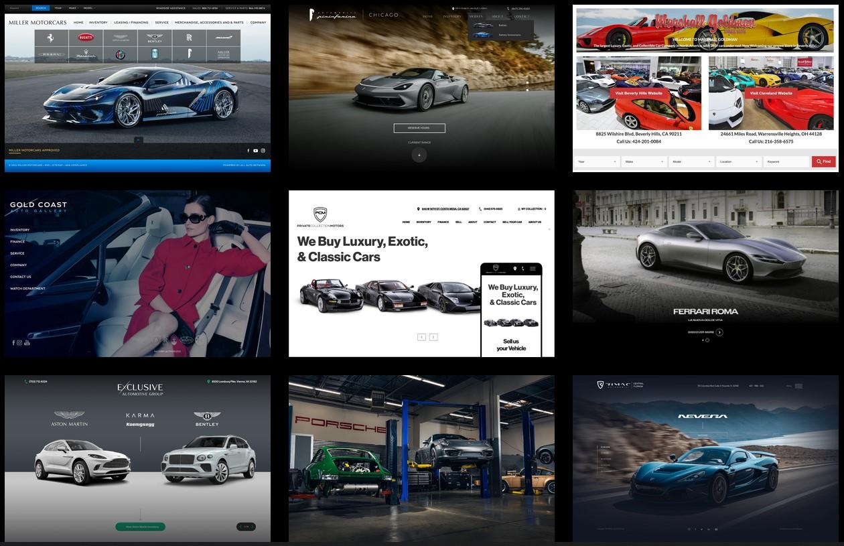Viewport: 844px width, 546px height.
Task: Open the Make dropdown on Marshall Goldman
Action: (x=645, y=161)
